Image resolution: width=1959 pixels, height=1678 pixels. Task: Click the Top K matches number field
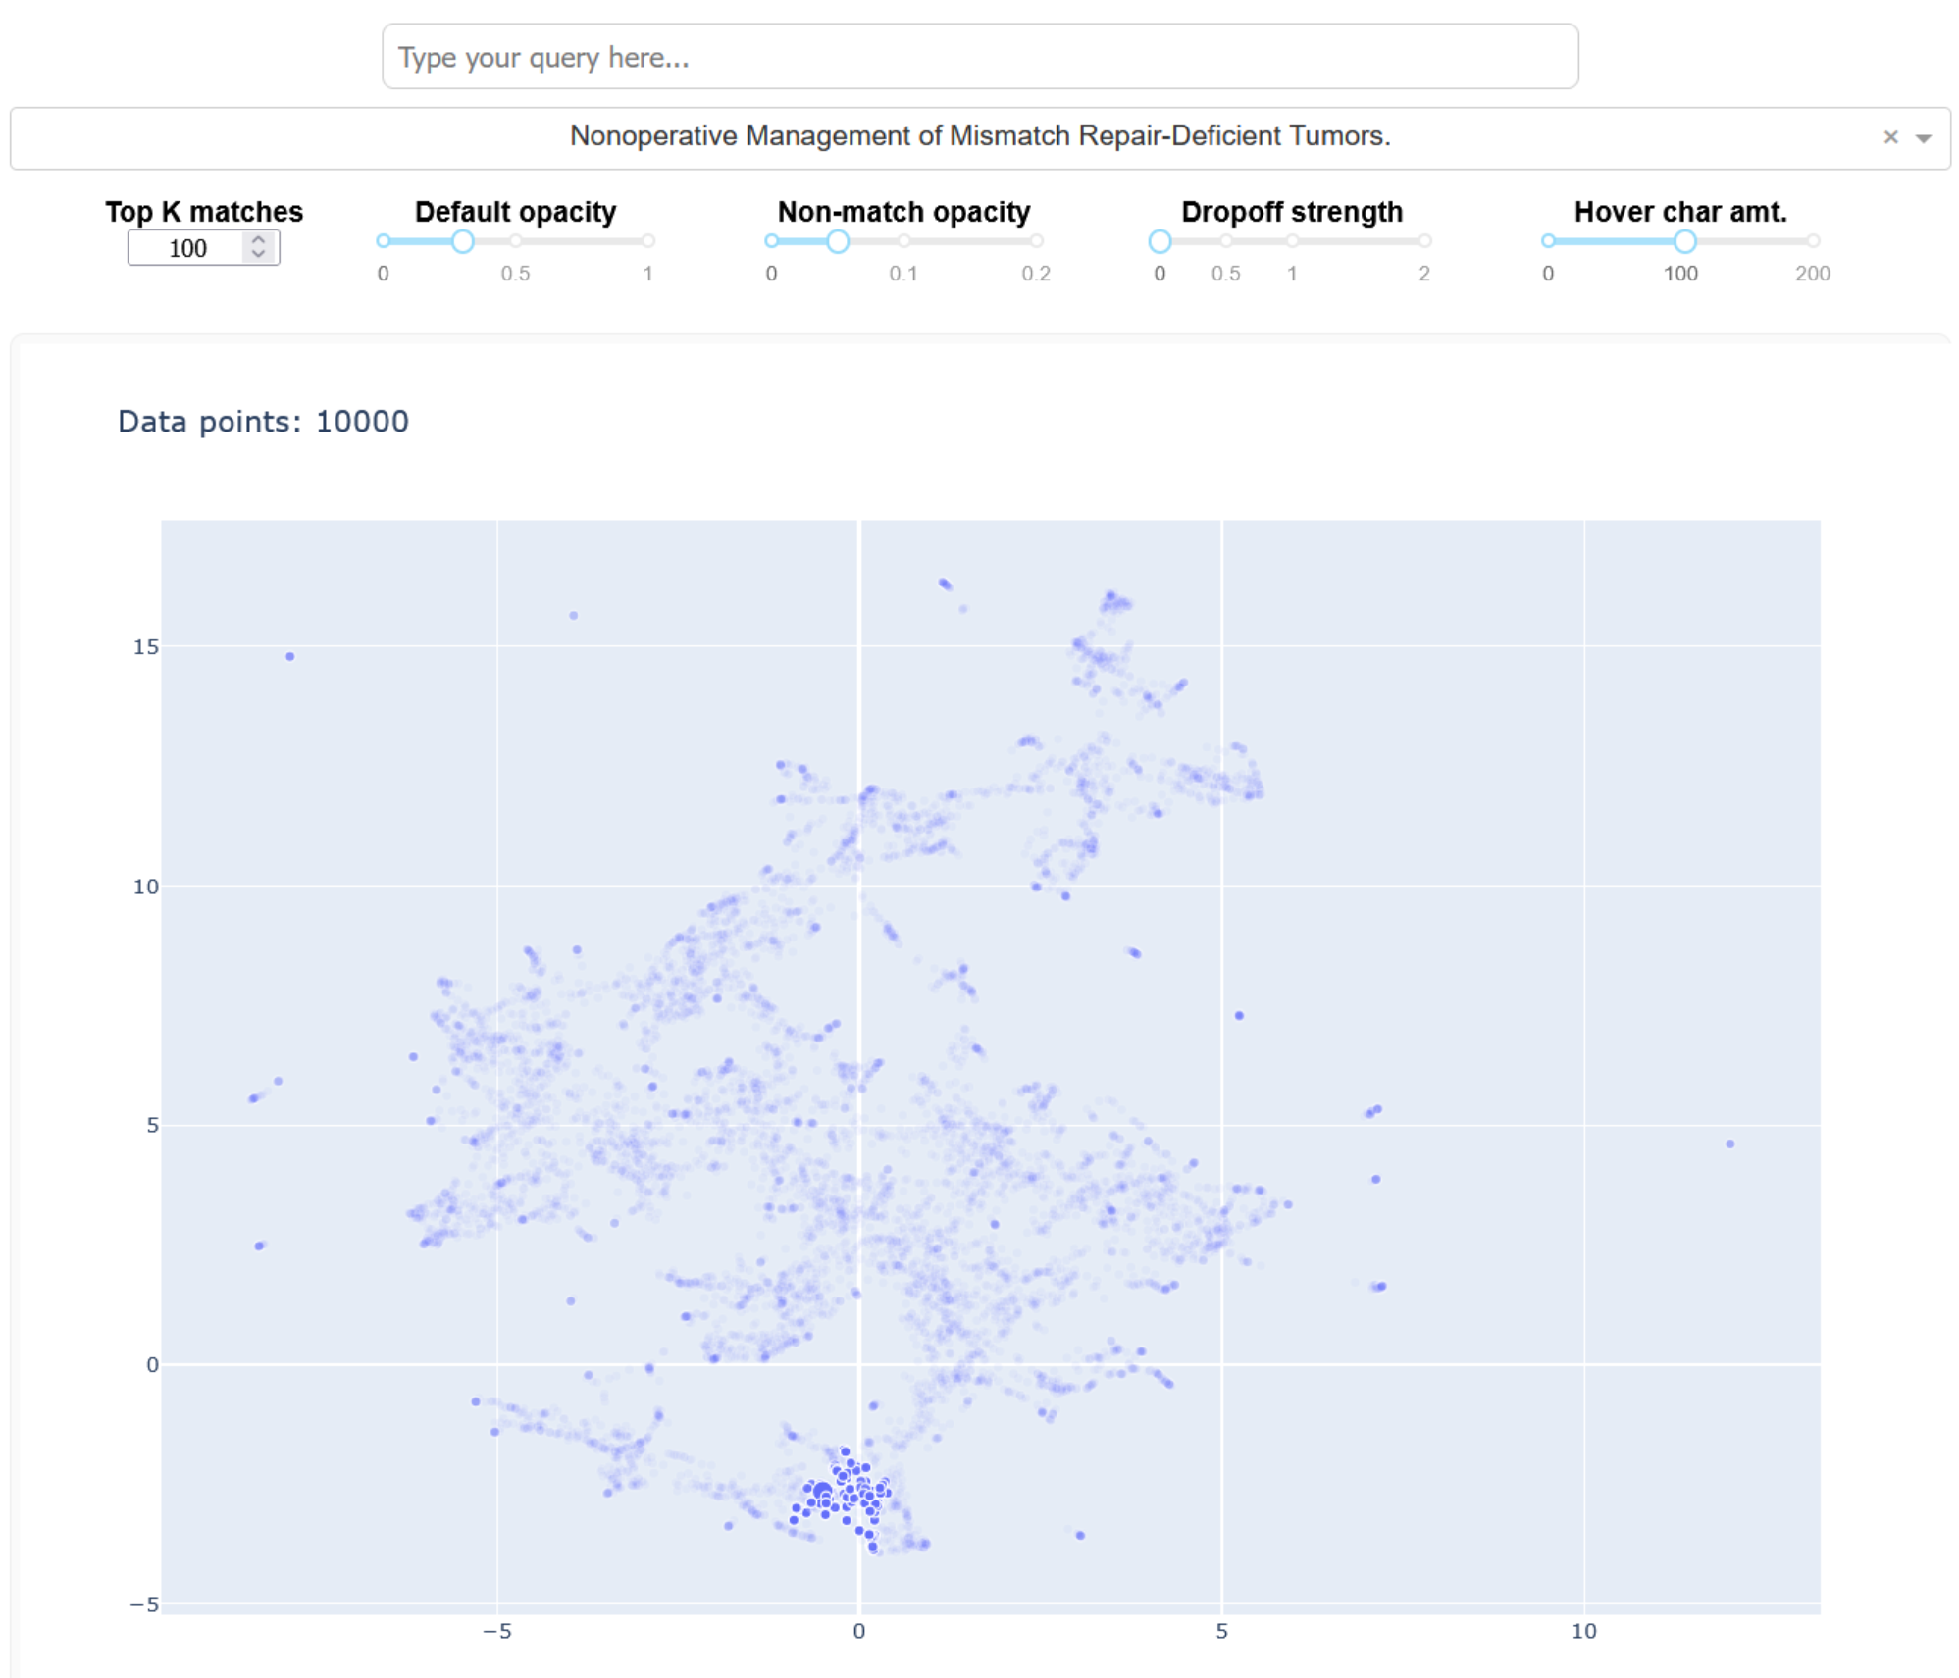pos(186,248)
